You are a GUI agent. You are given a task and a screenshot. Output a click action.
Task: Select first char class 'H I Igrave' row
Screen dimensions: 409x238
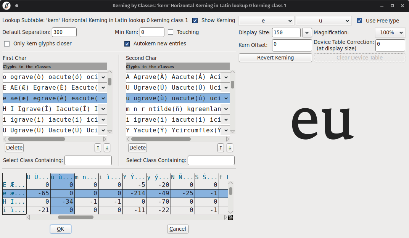(x=55, y=109)
